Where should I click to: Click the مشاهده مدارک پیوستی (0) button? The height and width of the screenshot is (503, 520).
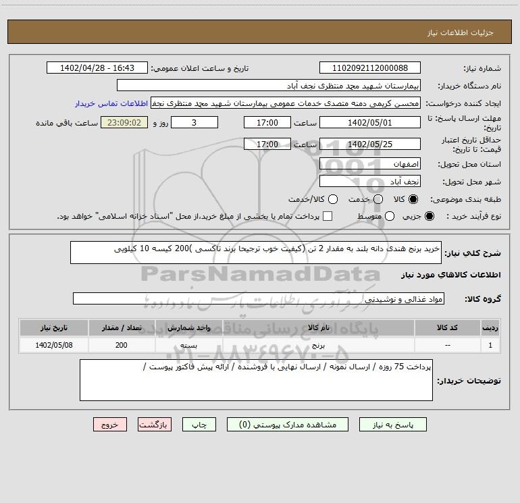pyautogui.click(x=288, y=425)
